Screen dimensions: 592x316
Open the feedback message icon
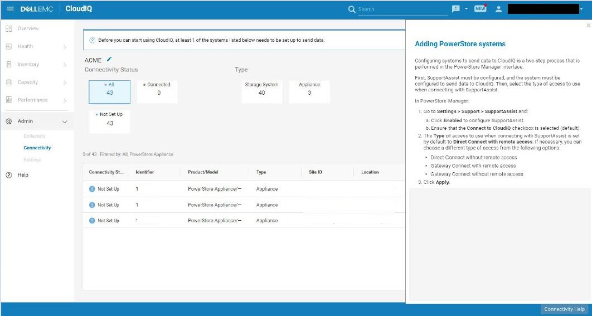pyautogui.click(x=456, y=9)
